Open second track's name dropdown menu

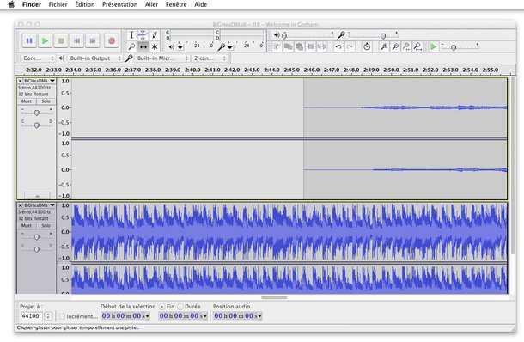[52, 205]
